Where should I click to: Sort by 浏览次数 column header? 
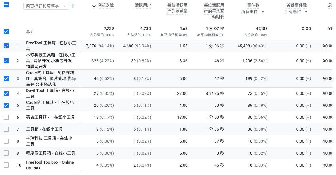click(106, 5)
